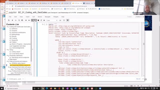160x90 pixels.
Task: Open the Kernel menu
Action: pos(40,17)
